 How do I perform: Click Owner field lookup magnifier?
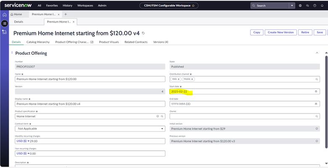[x=317, y=116]
